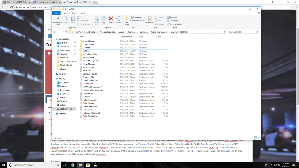The width and height of the screenshot is (299, 168).
Task: Open Mail app from taskbar
Action: 96,165
